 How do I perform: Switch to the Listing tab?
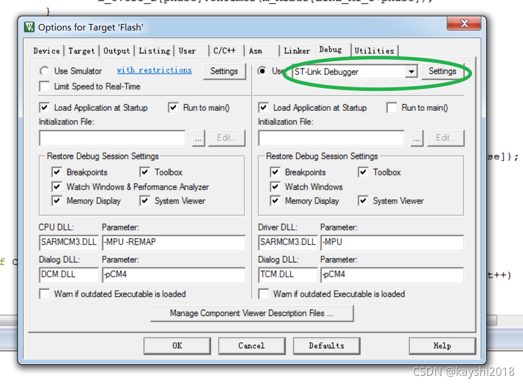point(154,50)
